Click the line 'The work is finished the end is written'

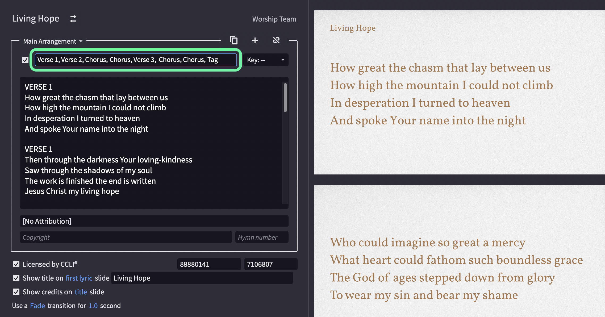coord(90,181)
